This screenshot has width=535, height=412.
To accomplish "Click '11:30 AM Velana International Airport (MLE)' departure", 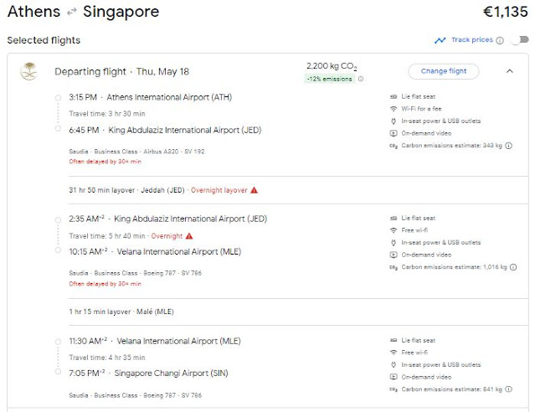I will coord(155,341).
